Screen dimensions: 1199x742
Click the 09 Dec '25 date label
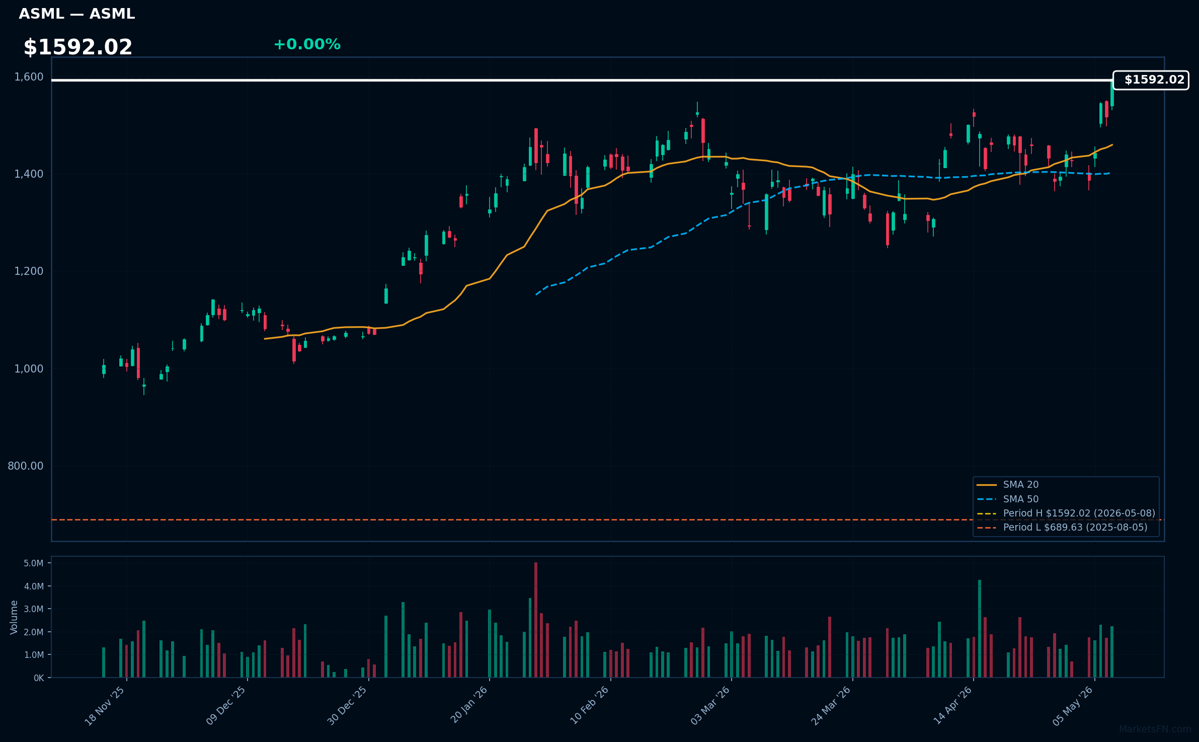point(226,706)
